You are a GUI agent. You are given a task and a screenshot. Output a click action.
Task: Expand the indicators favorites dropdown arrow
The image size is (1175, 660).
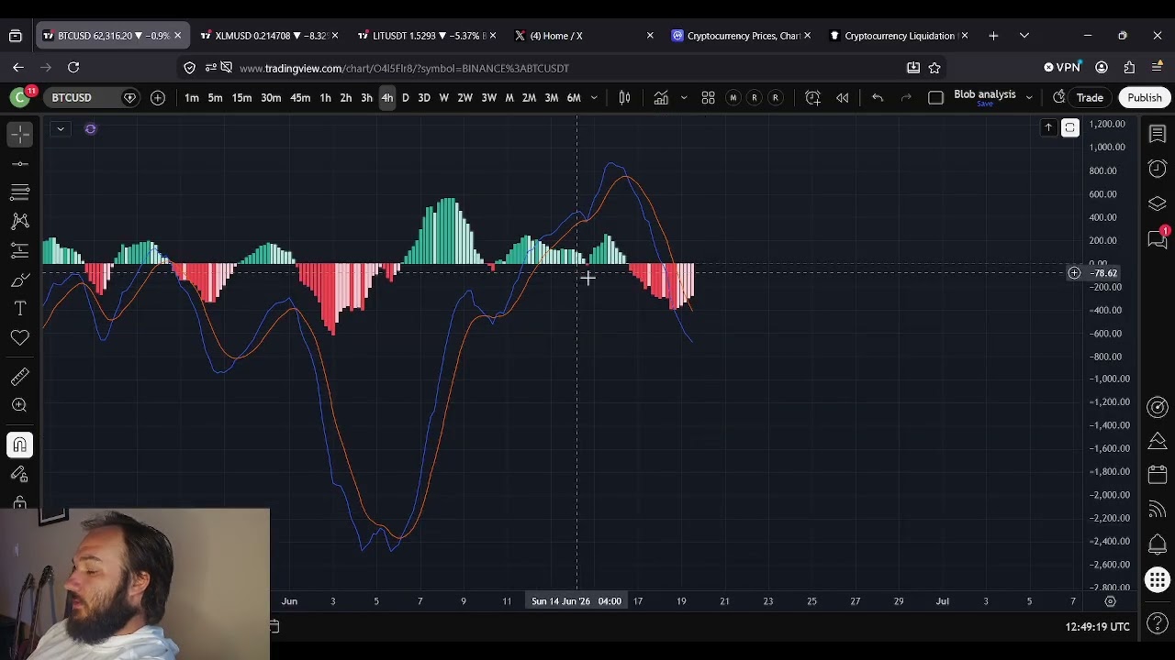(683, 97)
